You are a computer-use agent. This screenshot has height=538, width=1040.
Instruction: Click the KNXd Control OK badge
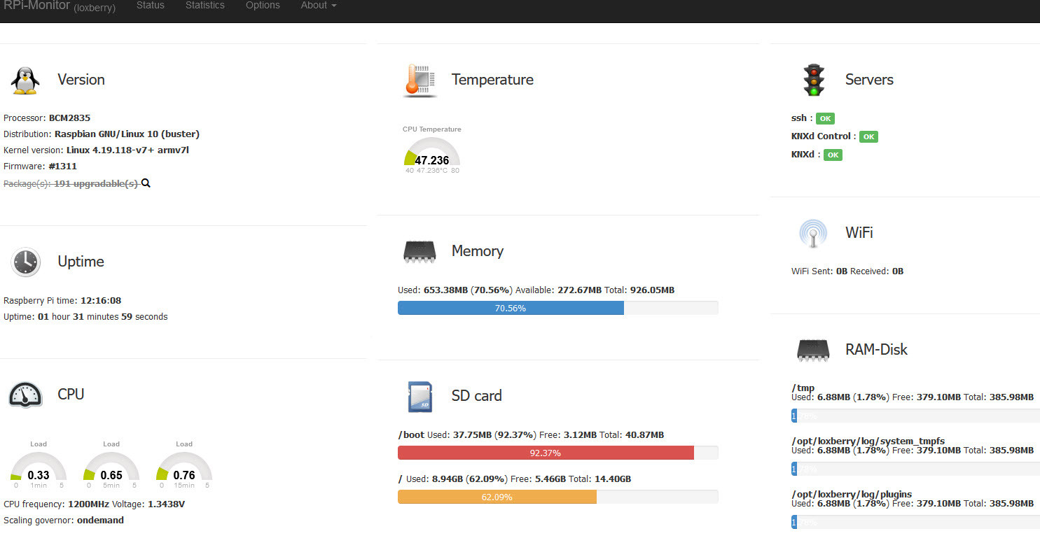pos(868,137)
